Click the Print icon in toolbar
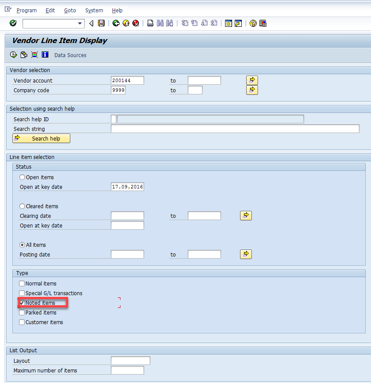 (x=150, y=23)
